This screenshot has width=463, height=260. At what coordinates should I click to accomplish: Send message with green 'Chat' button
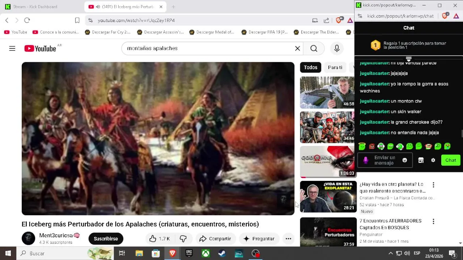(x=451, y=160)
